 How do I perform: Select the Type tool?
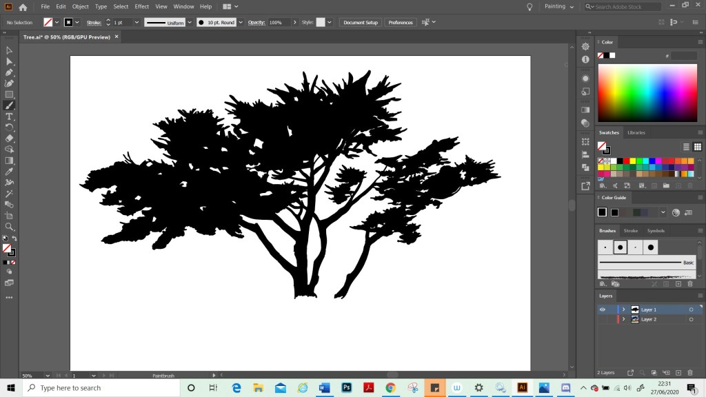click(x=10, y=116)
